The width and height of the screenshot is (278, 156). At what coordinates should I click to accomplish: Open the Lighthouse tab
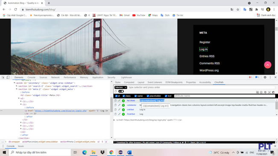pos(126,78)
